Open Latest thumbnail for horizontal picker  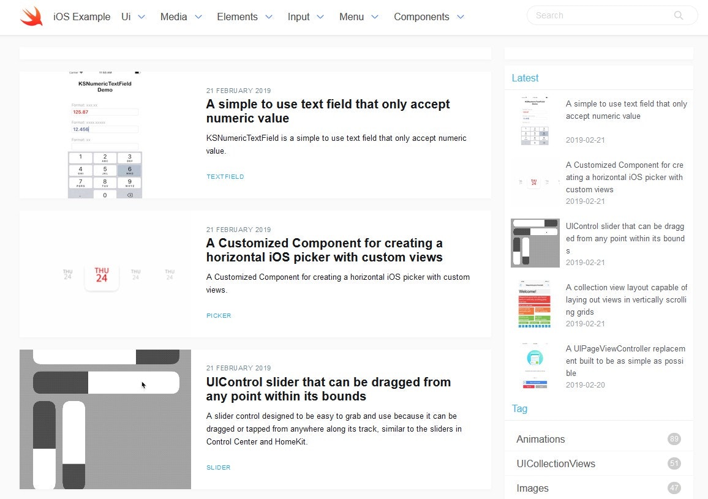[535, 182]
